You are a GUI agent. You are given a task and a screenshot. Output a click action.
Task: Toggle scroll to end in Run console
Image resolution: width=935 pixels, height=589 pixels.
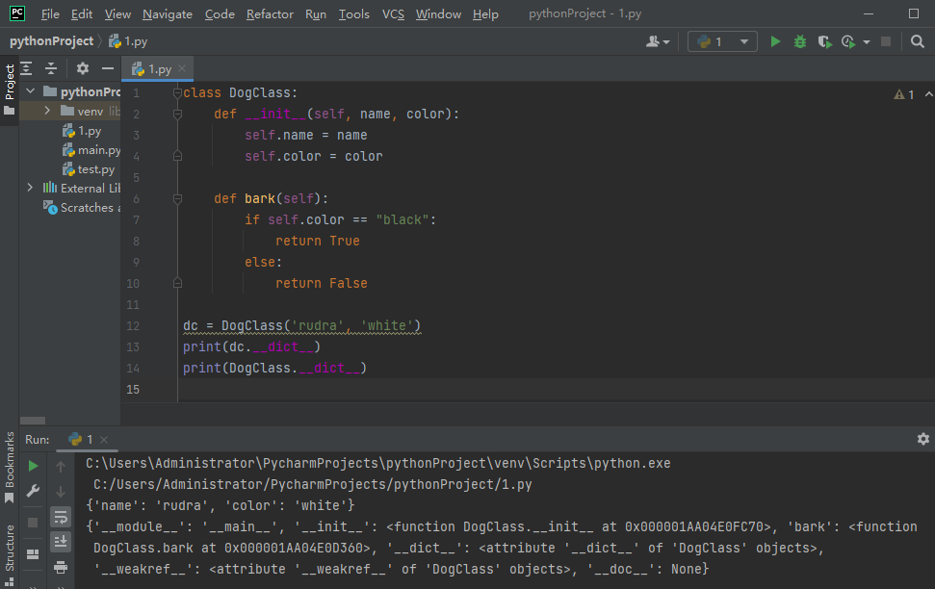(61, 541)
